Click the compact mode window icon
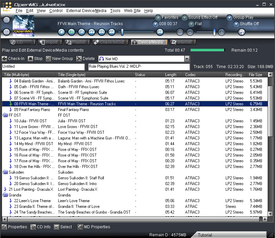The height and width of the screenshot is (238, 275). 242,32
